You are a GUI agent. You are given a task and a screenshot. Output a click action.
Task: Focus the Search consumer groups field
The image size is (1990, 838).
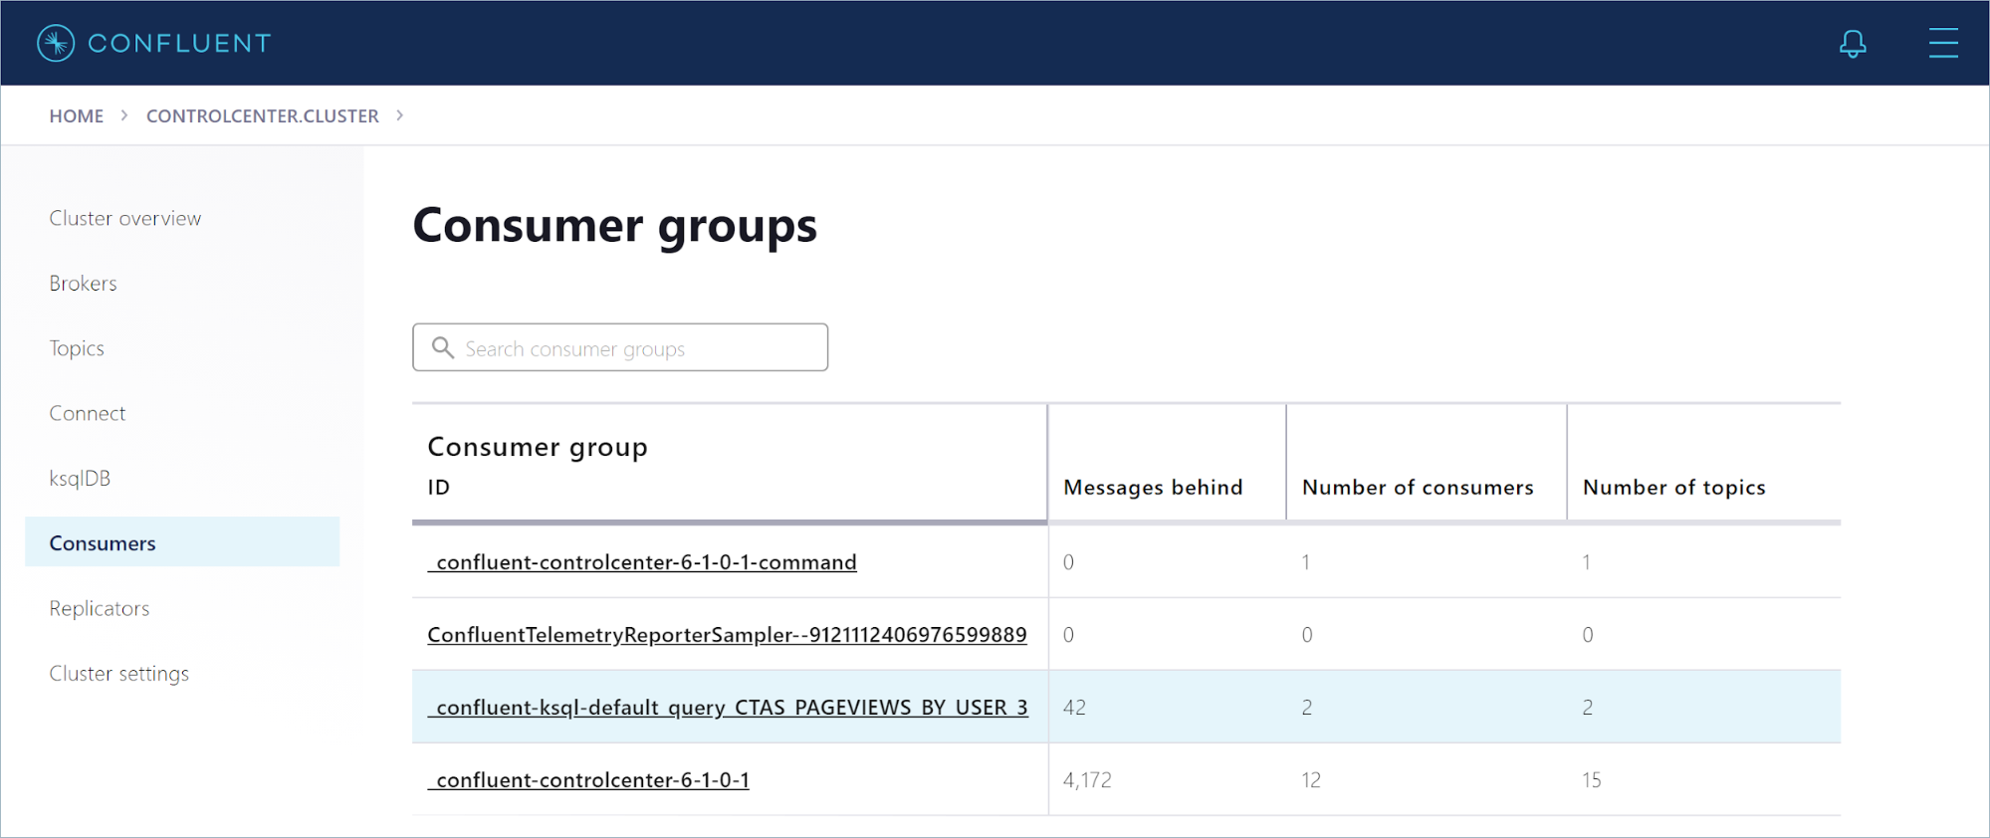[x=620, y=347]
